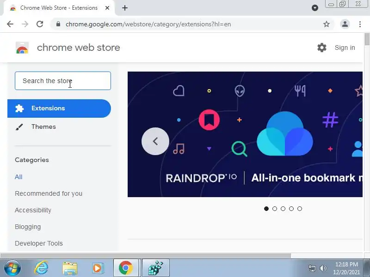370x277 pixels.
Task: Open Windows Media Player from taskbar
Action: [98, 268]
